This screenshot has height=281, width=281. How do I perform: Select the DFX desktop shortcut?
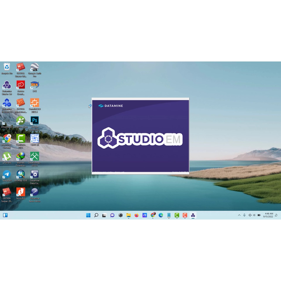(x=35, y=86)
